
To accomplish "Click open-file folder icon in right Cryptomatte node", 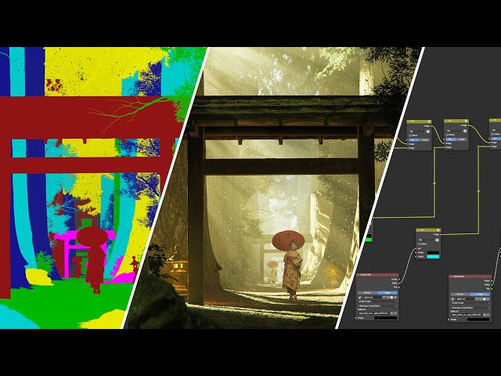I will pyautogui.click(x=485, y=299).
